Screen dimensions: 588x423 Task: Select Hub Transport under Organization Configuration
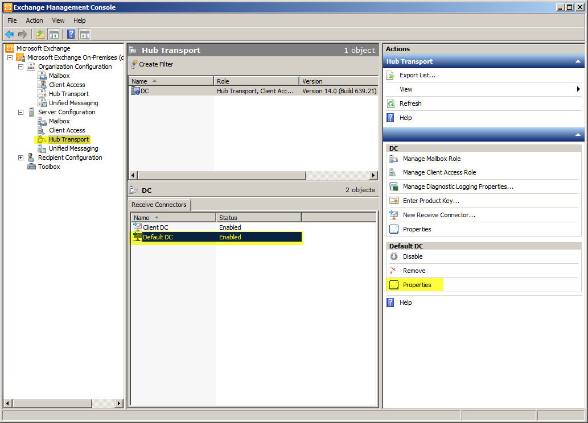tap(69, 94)
